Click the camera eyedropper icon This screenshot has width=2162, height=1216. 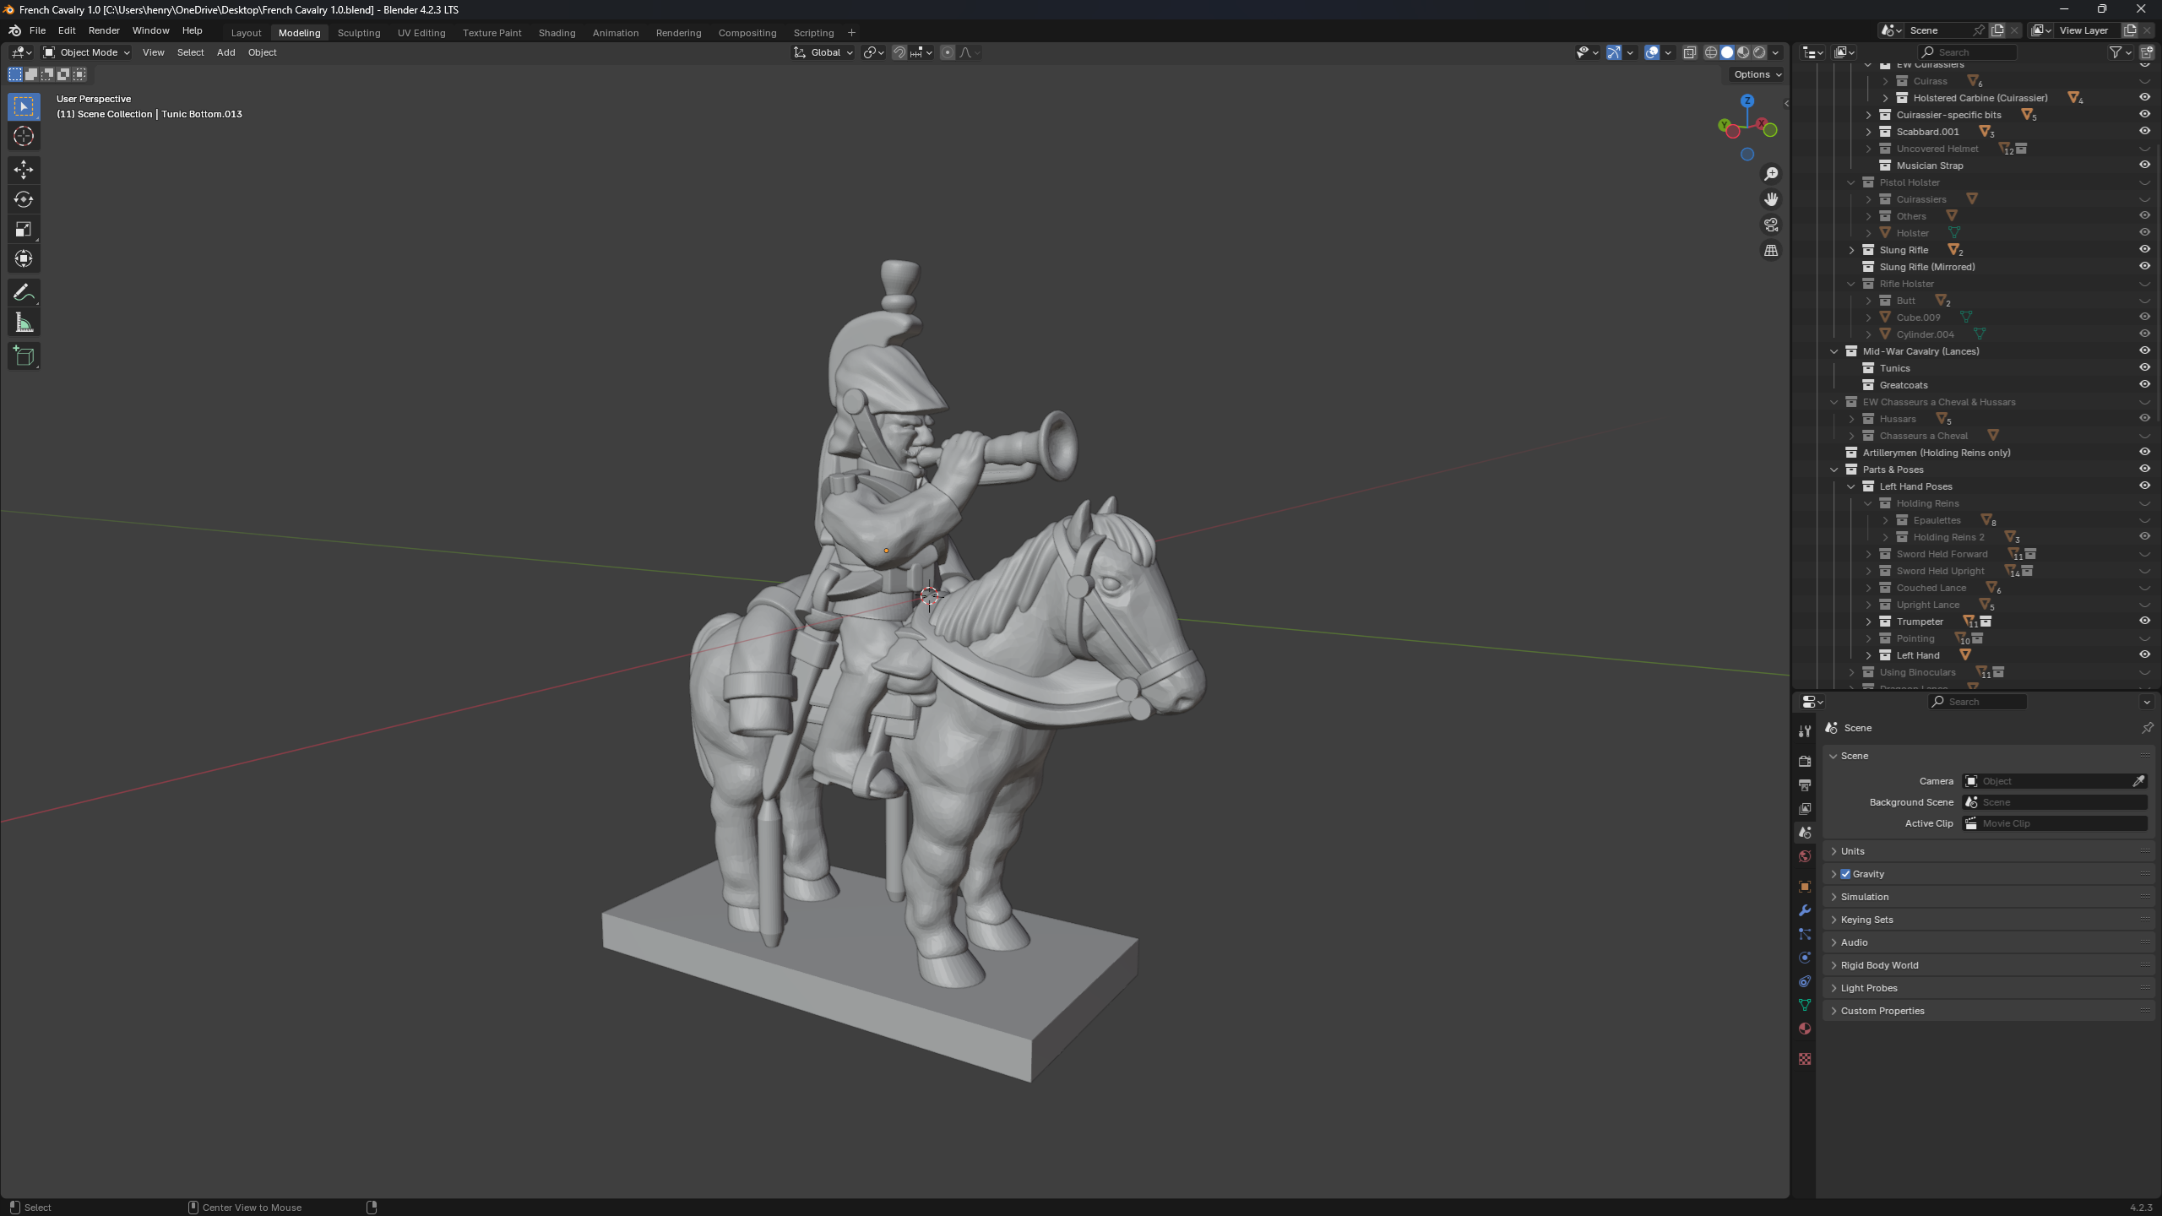(2138, 781)
